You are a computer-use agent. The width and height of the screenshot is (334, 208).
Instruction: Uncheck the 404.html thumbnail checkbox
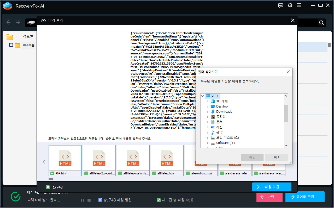pyautogui.click(x=52, y=173)
